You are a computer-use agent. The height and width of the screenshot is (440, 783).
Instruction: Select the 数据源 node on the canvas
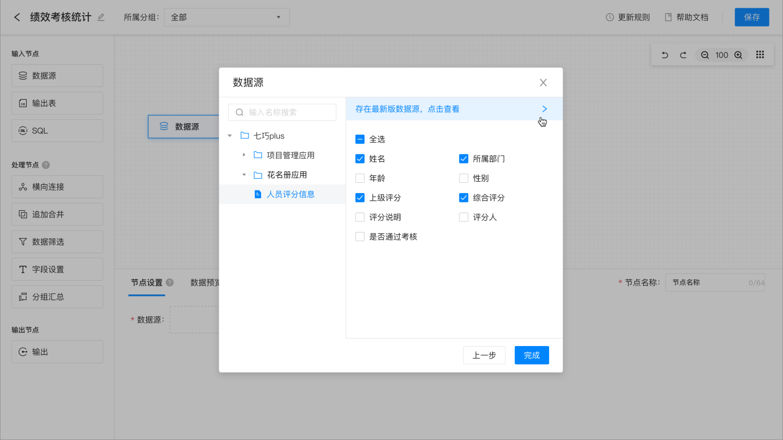point(184,127)
